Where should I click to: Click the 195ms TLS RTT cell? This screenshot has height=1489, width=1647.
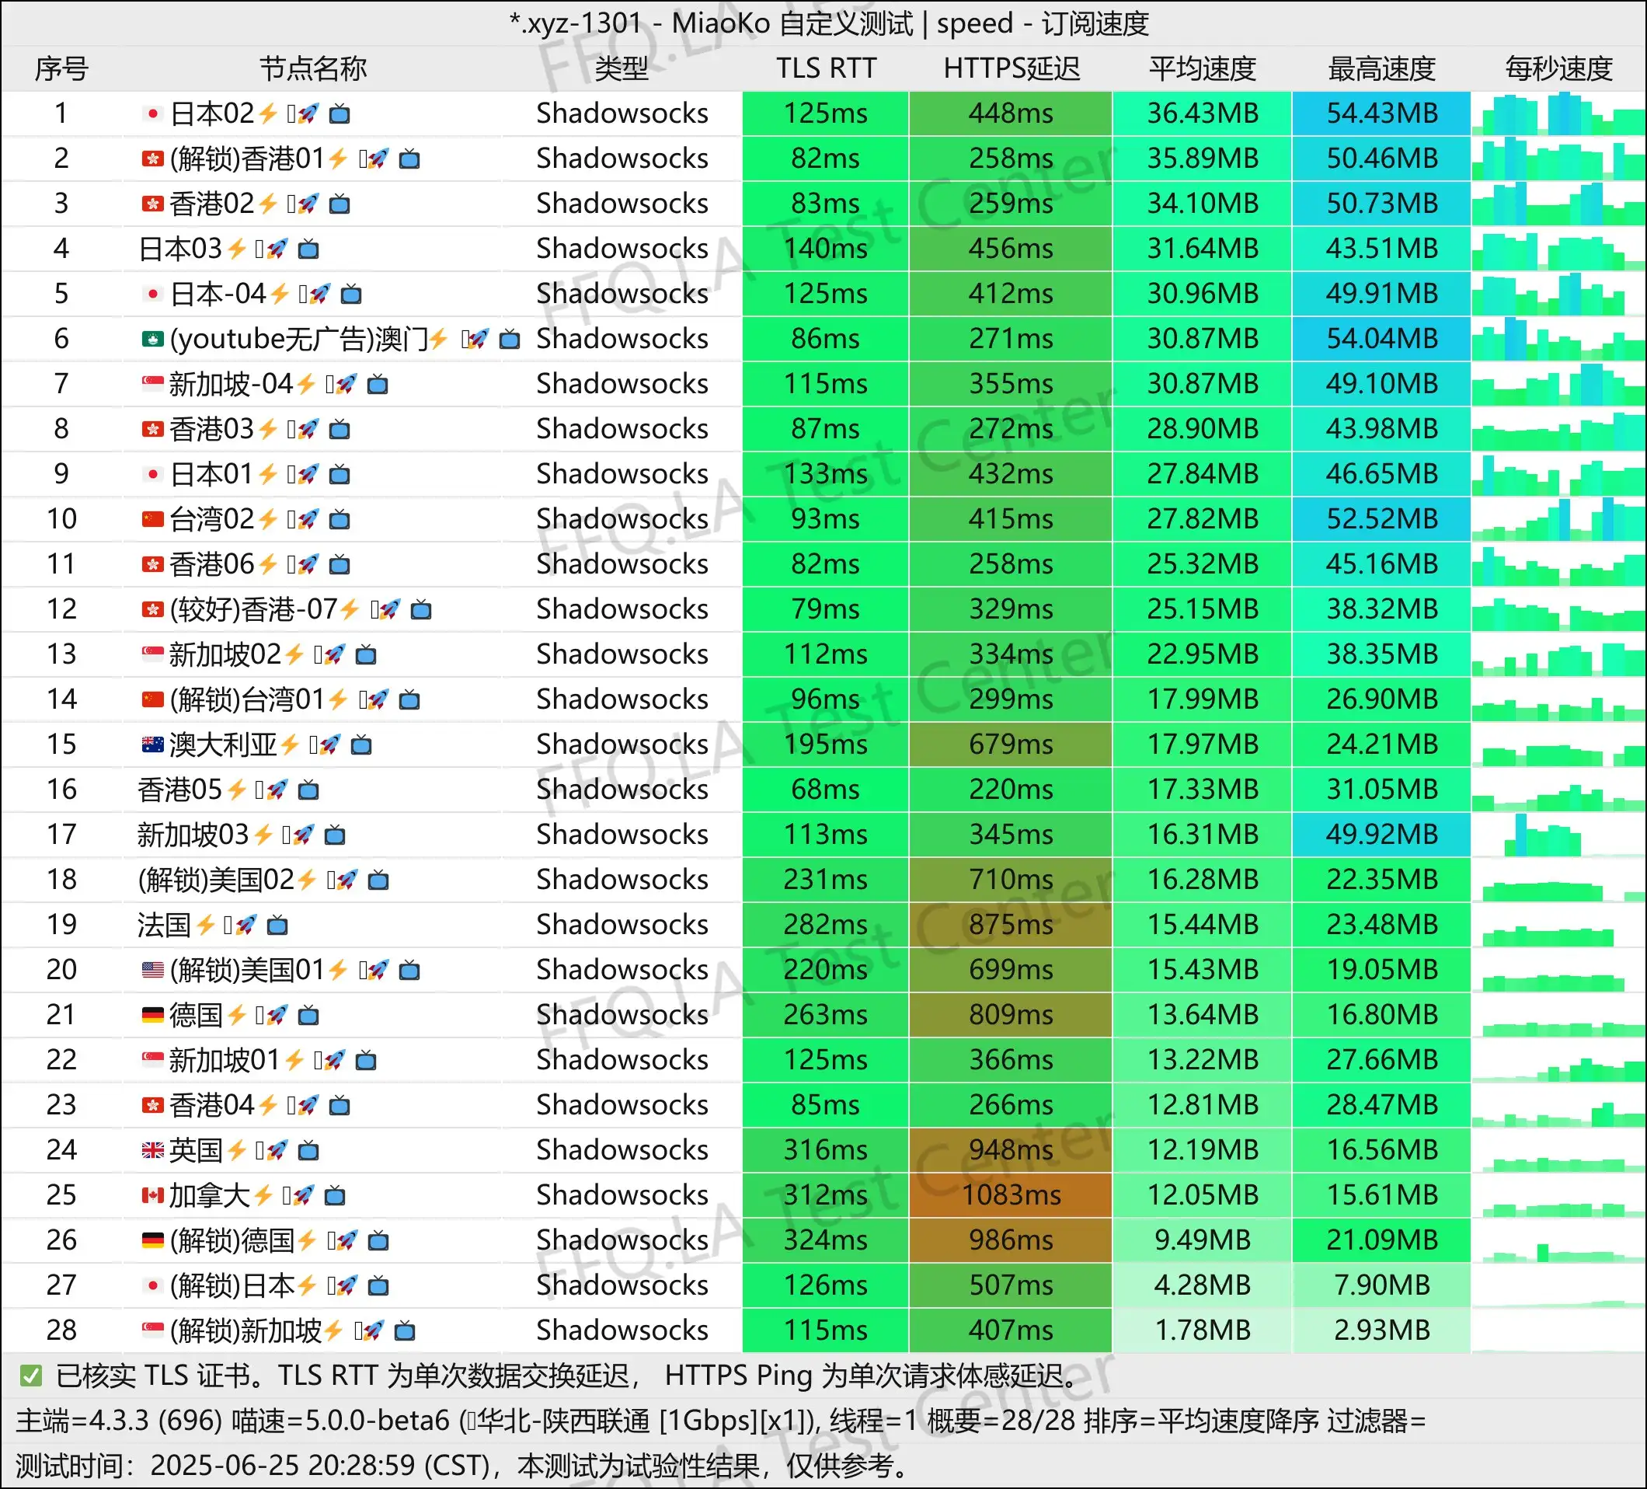[826, 744]
